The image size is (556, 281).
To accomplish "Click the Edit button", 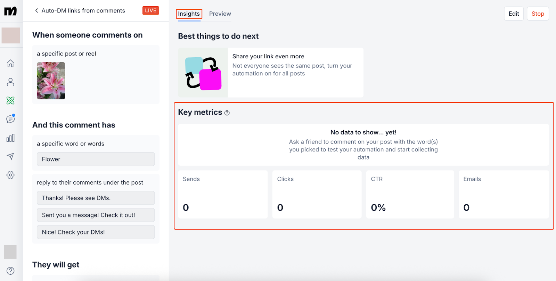I will 514,14.
